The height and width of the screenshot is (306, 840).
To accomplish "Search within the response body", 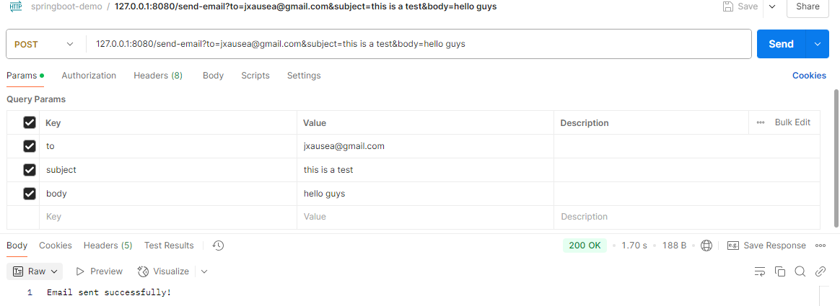I will coord(800,271).
